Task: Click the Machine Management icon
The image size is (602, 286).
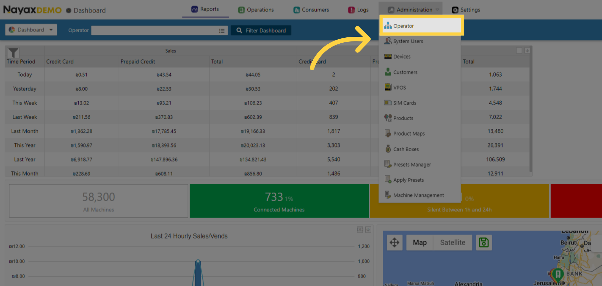Action: [388, 195]
